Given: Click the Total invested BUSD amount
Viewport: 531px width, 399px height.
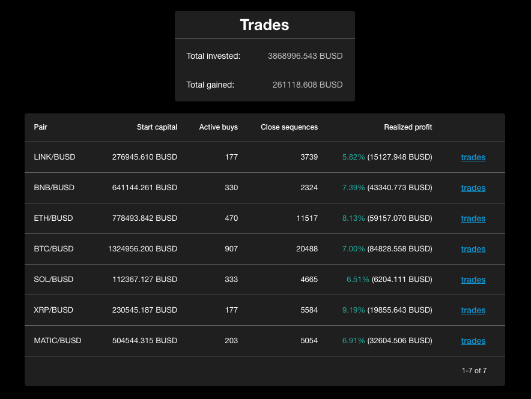Looking at the screenshot, I should (x=305, y=56).
